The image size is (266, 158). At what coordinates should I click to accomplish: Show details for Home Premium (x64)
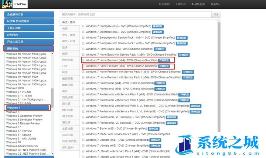click(x=164, y=60)
